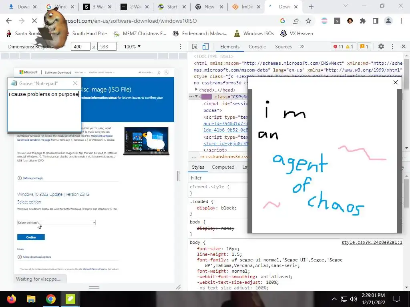Close the agent of chaos drawing window
This screenshot has width=410, height=307.
(x=395, y=82)
